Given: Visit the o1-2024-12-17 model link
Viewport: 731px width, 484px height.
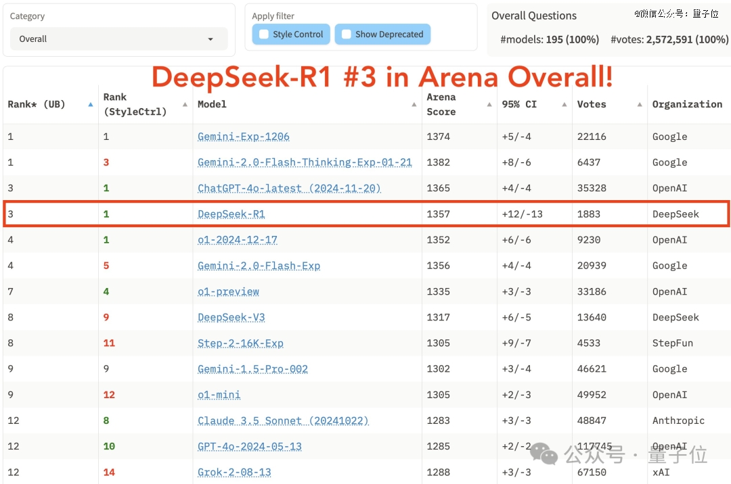Looking at the screenshot, I should coord(238,240).
